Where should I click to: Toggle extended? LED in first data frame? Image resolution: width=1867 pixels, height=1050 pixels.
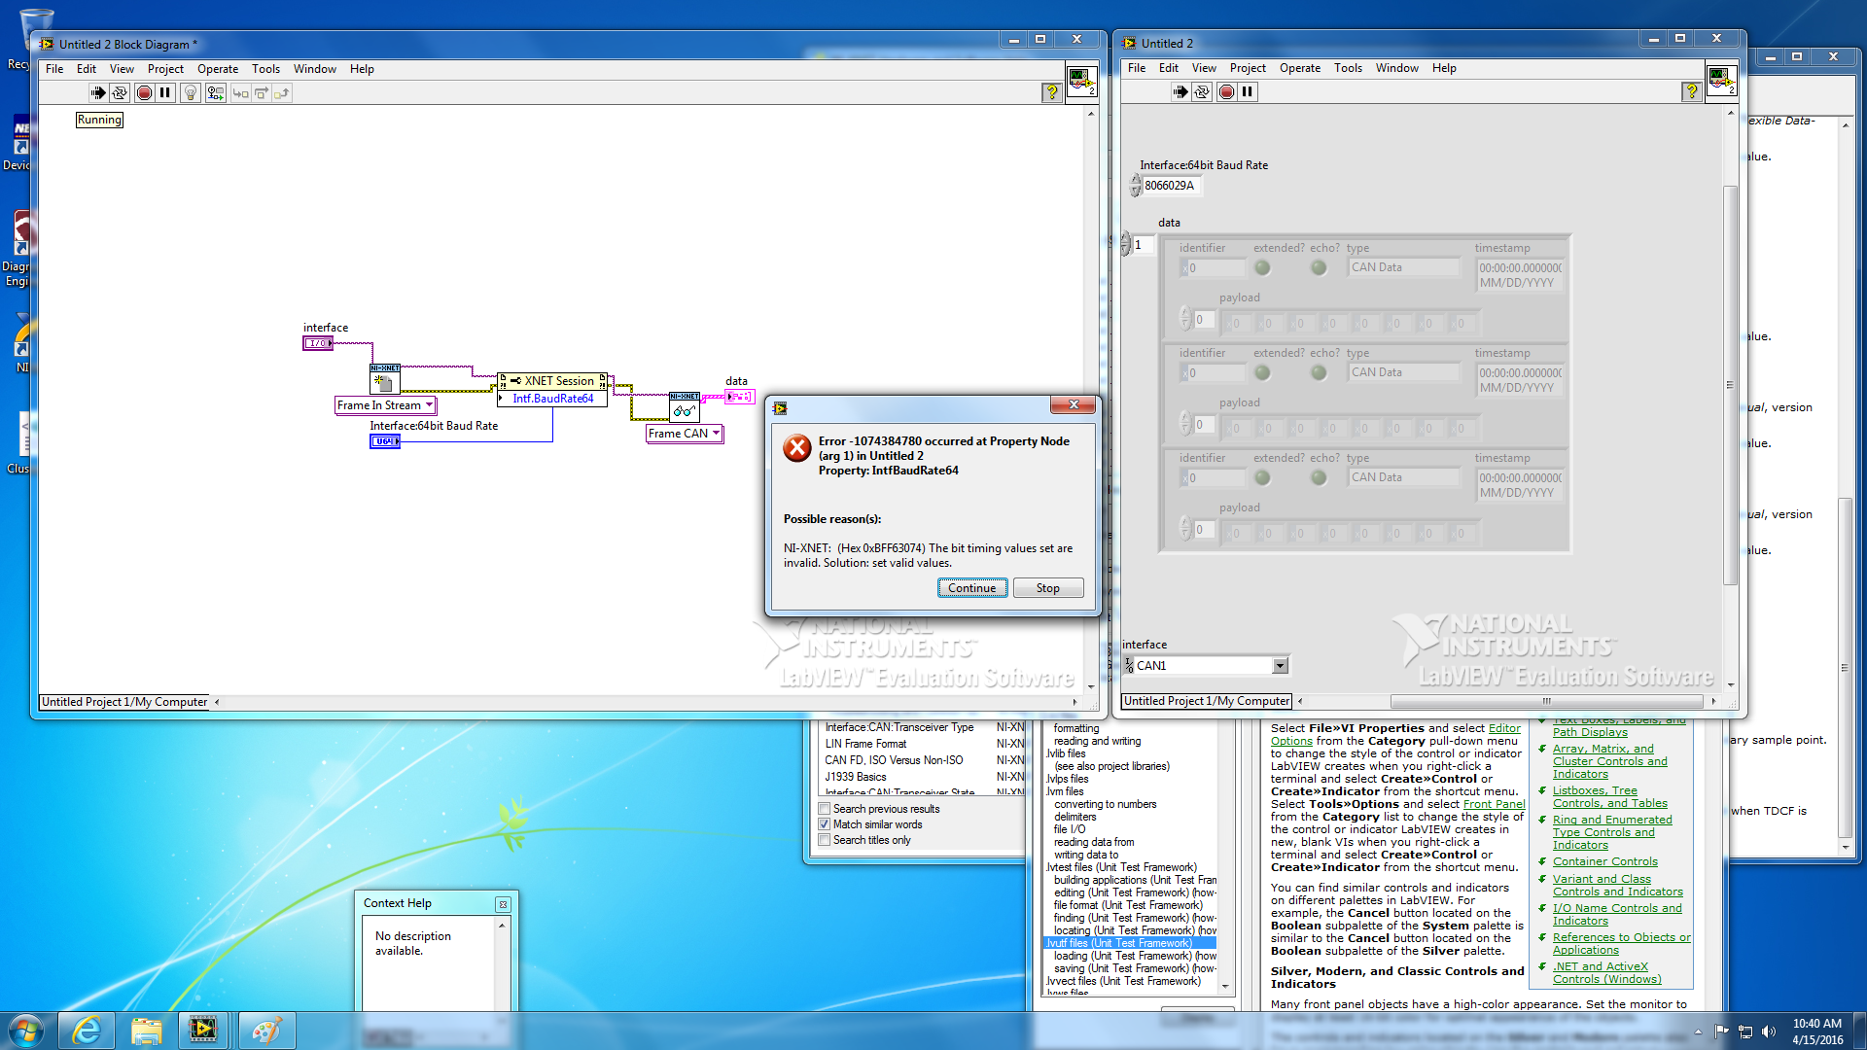coord(1262,267)
